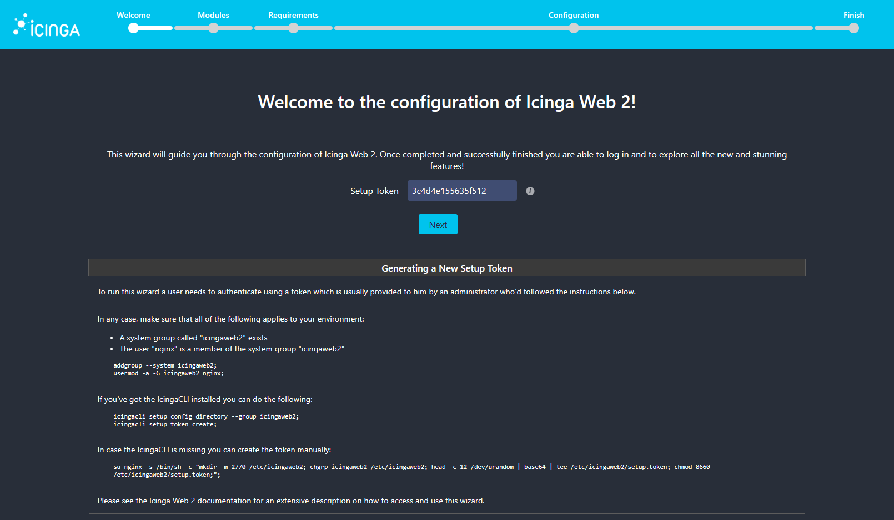Viewport: 894px width, 520px height.
Task: Select the Welcome step circle
Action: (x=133, y=28)
